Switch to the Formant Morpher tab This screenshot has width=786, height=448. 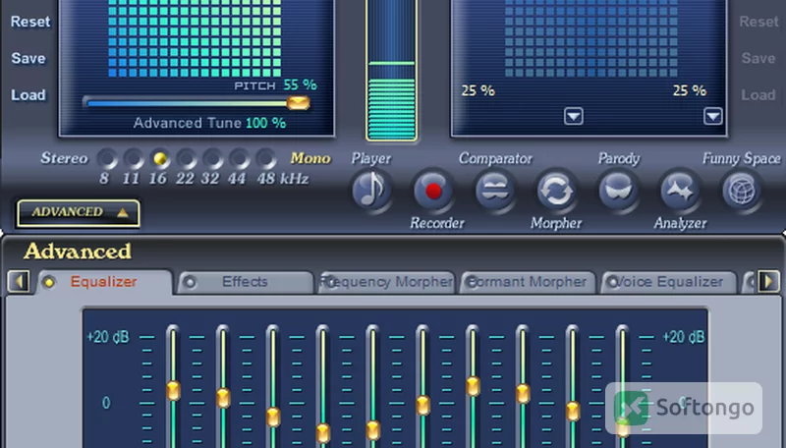[x=527, y=282]
